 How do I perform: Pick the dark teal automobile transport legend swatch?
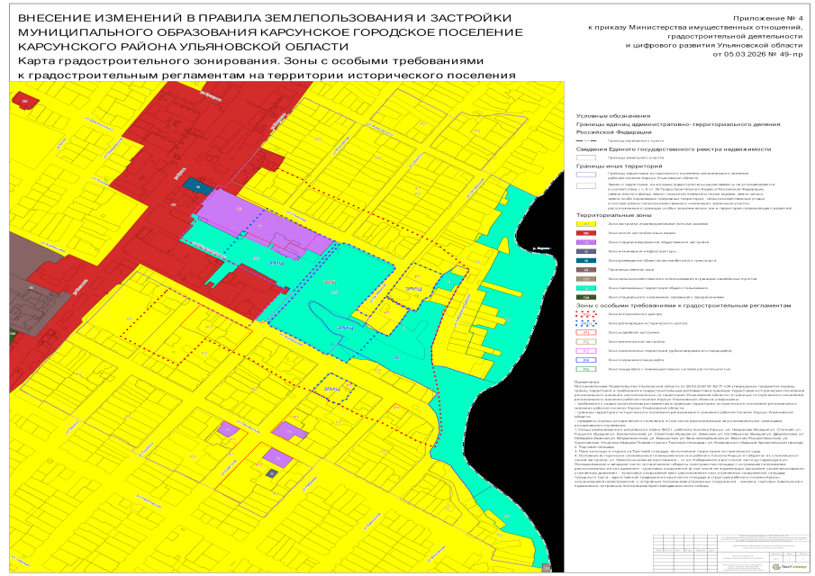click(586, 259)
